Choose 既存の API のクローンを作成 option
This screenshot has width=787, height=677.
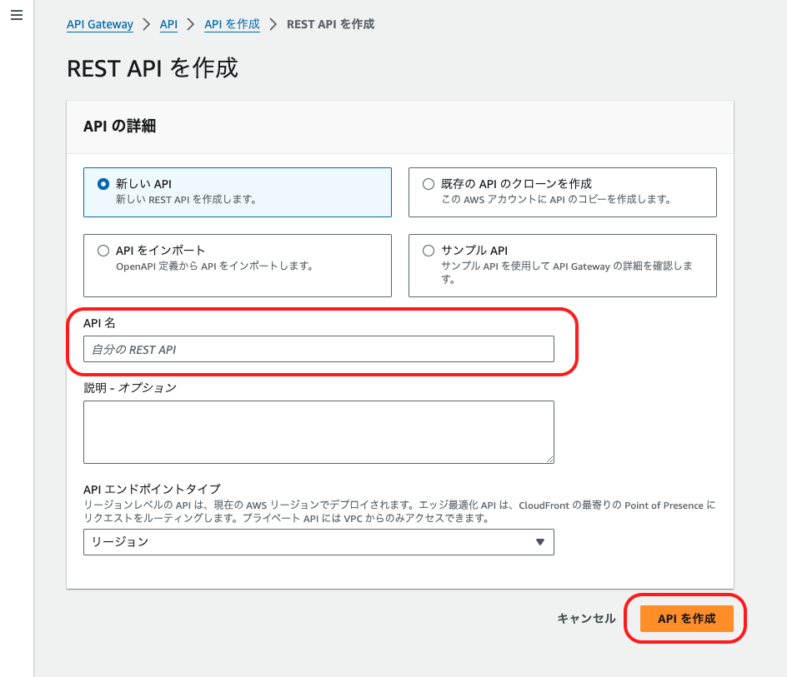point(428,184)
